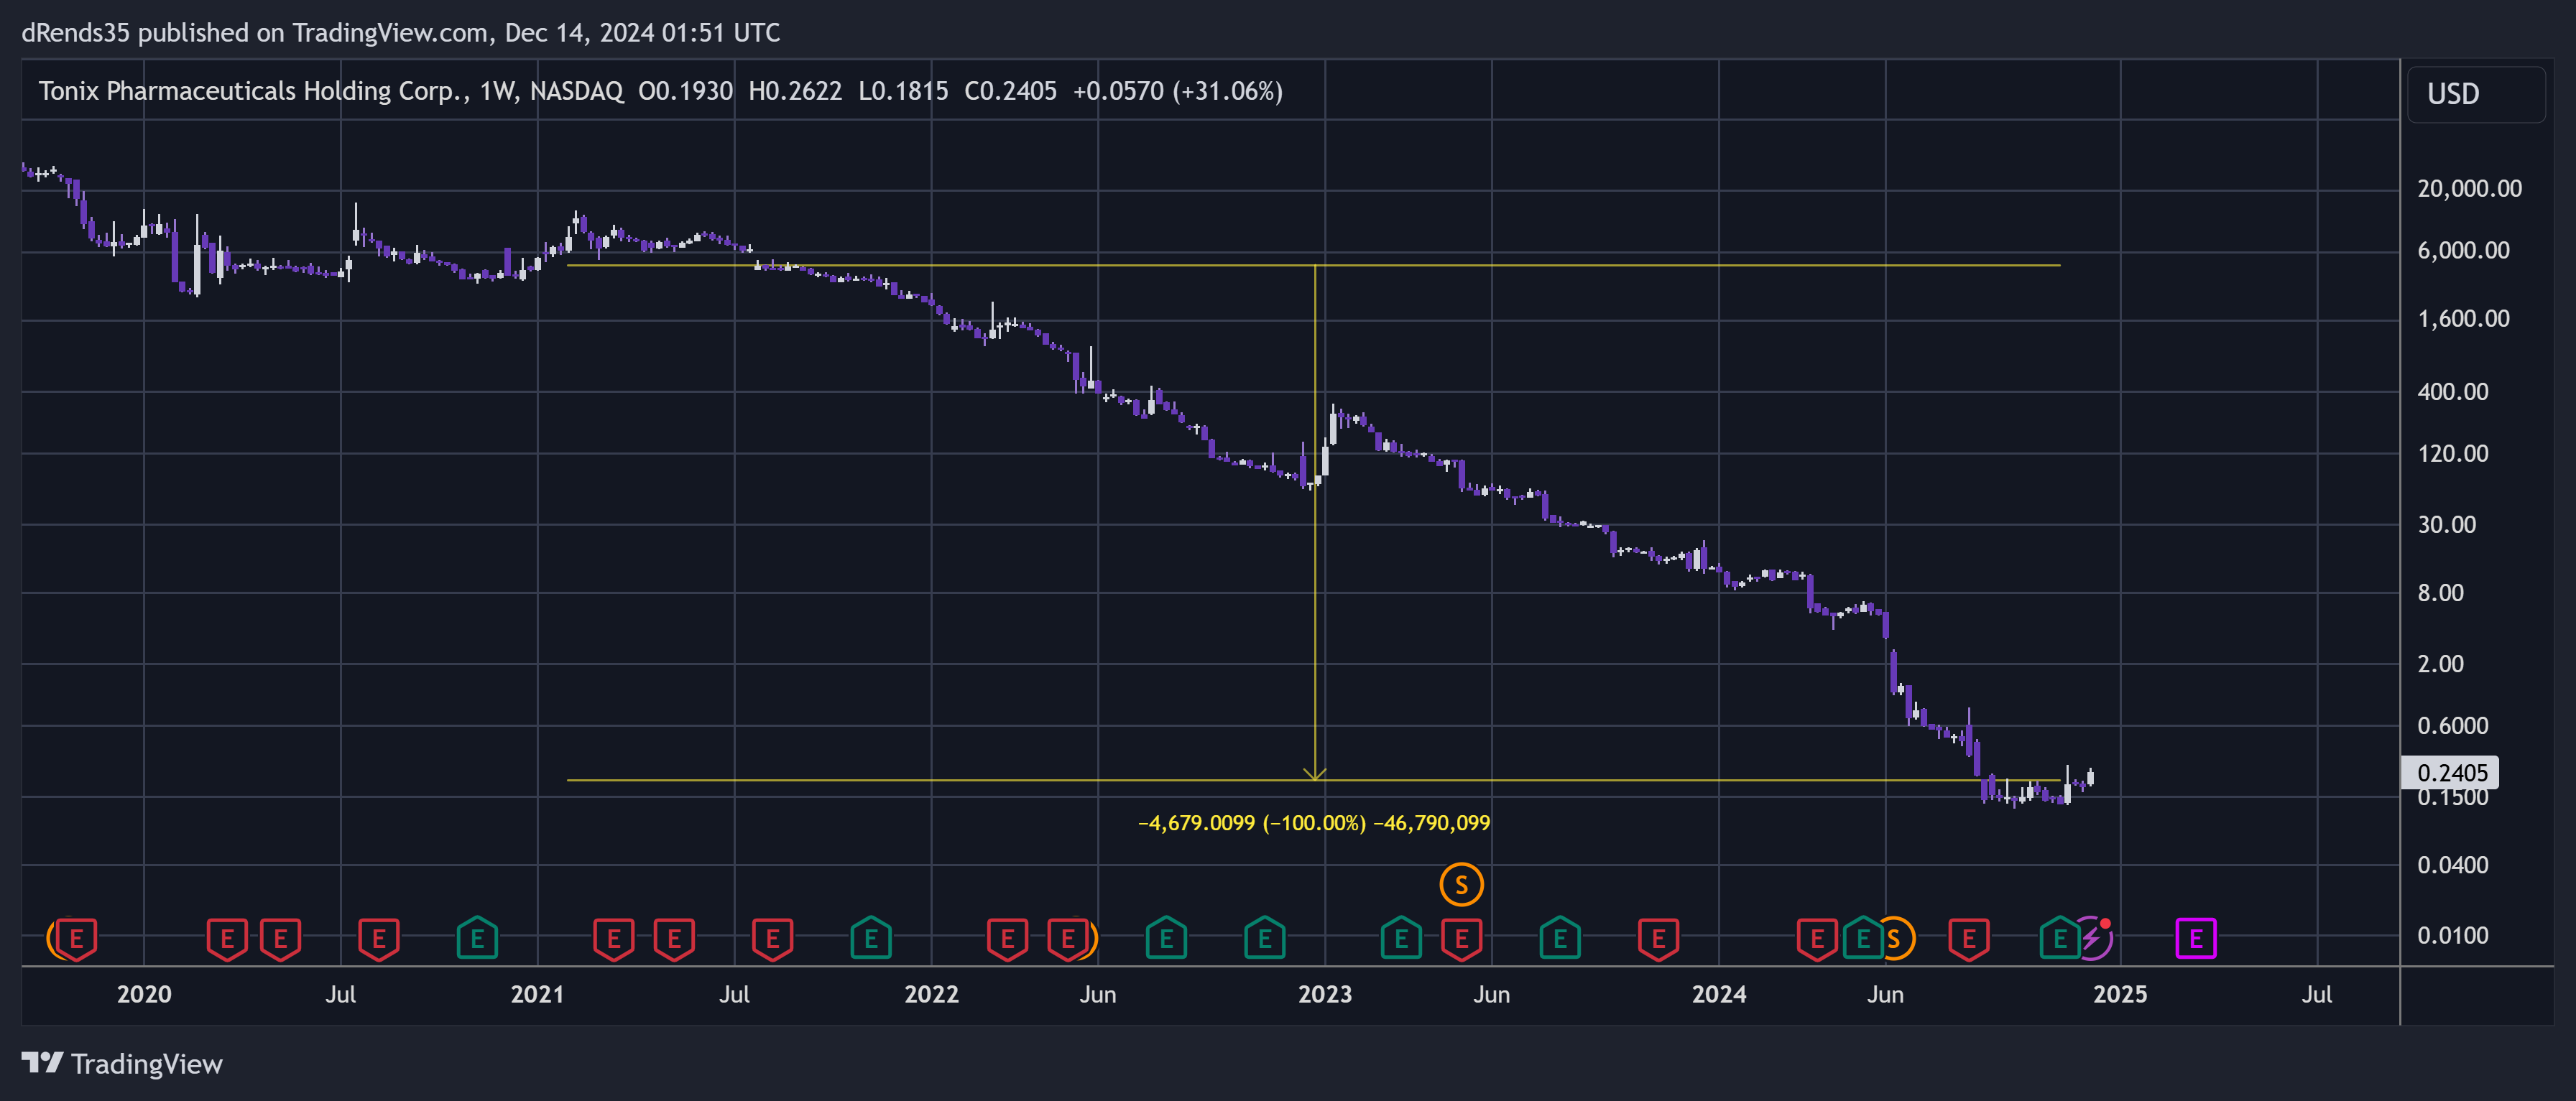Open the red earnings marker right after Jul 2020
2576x1101 pixels.
point(379,938)
